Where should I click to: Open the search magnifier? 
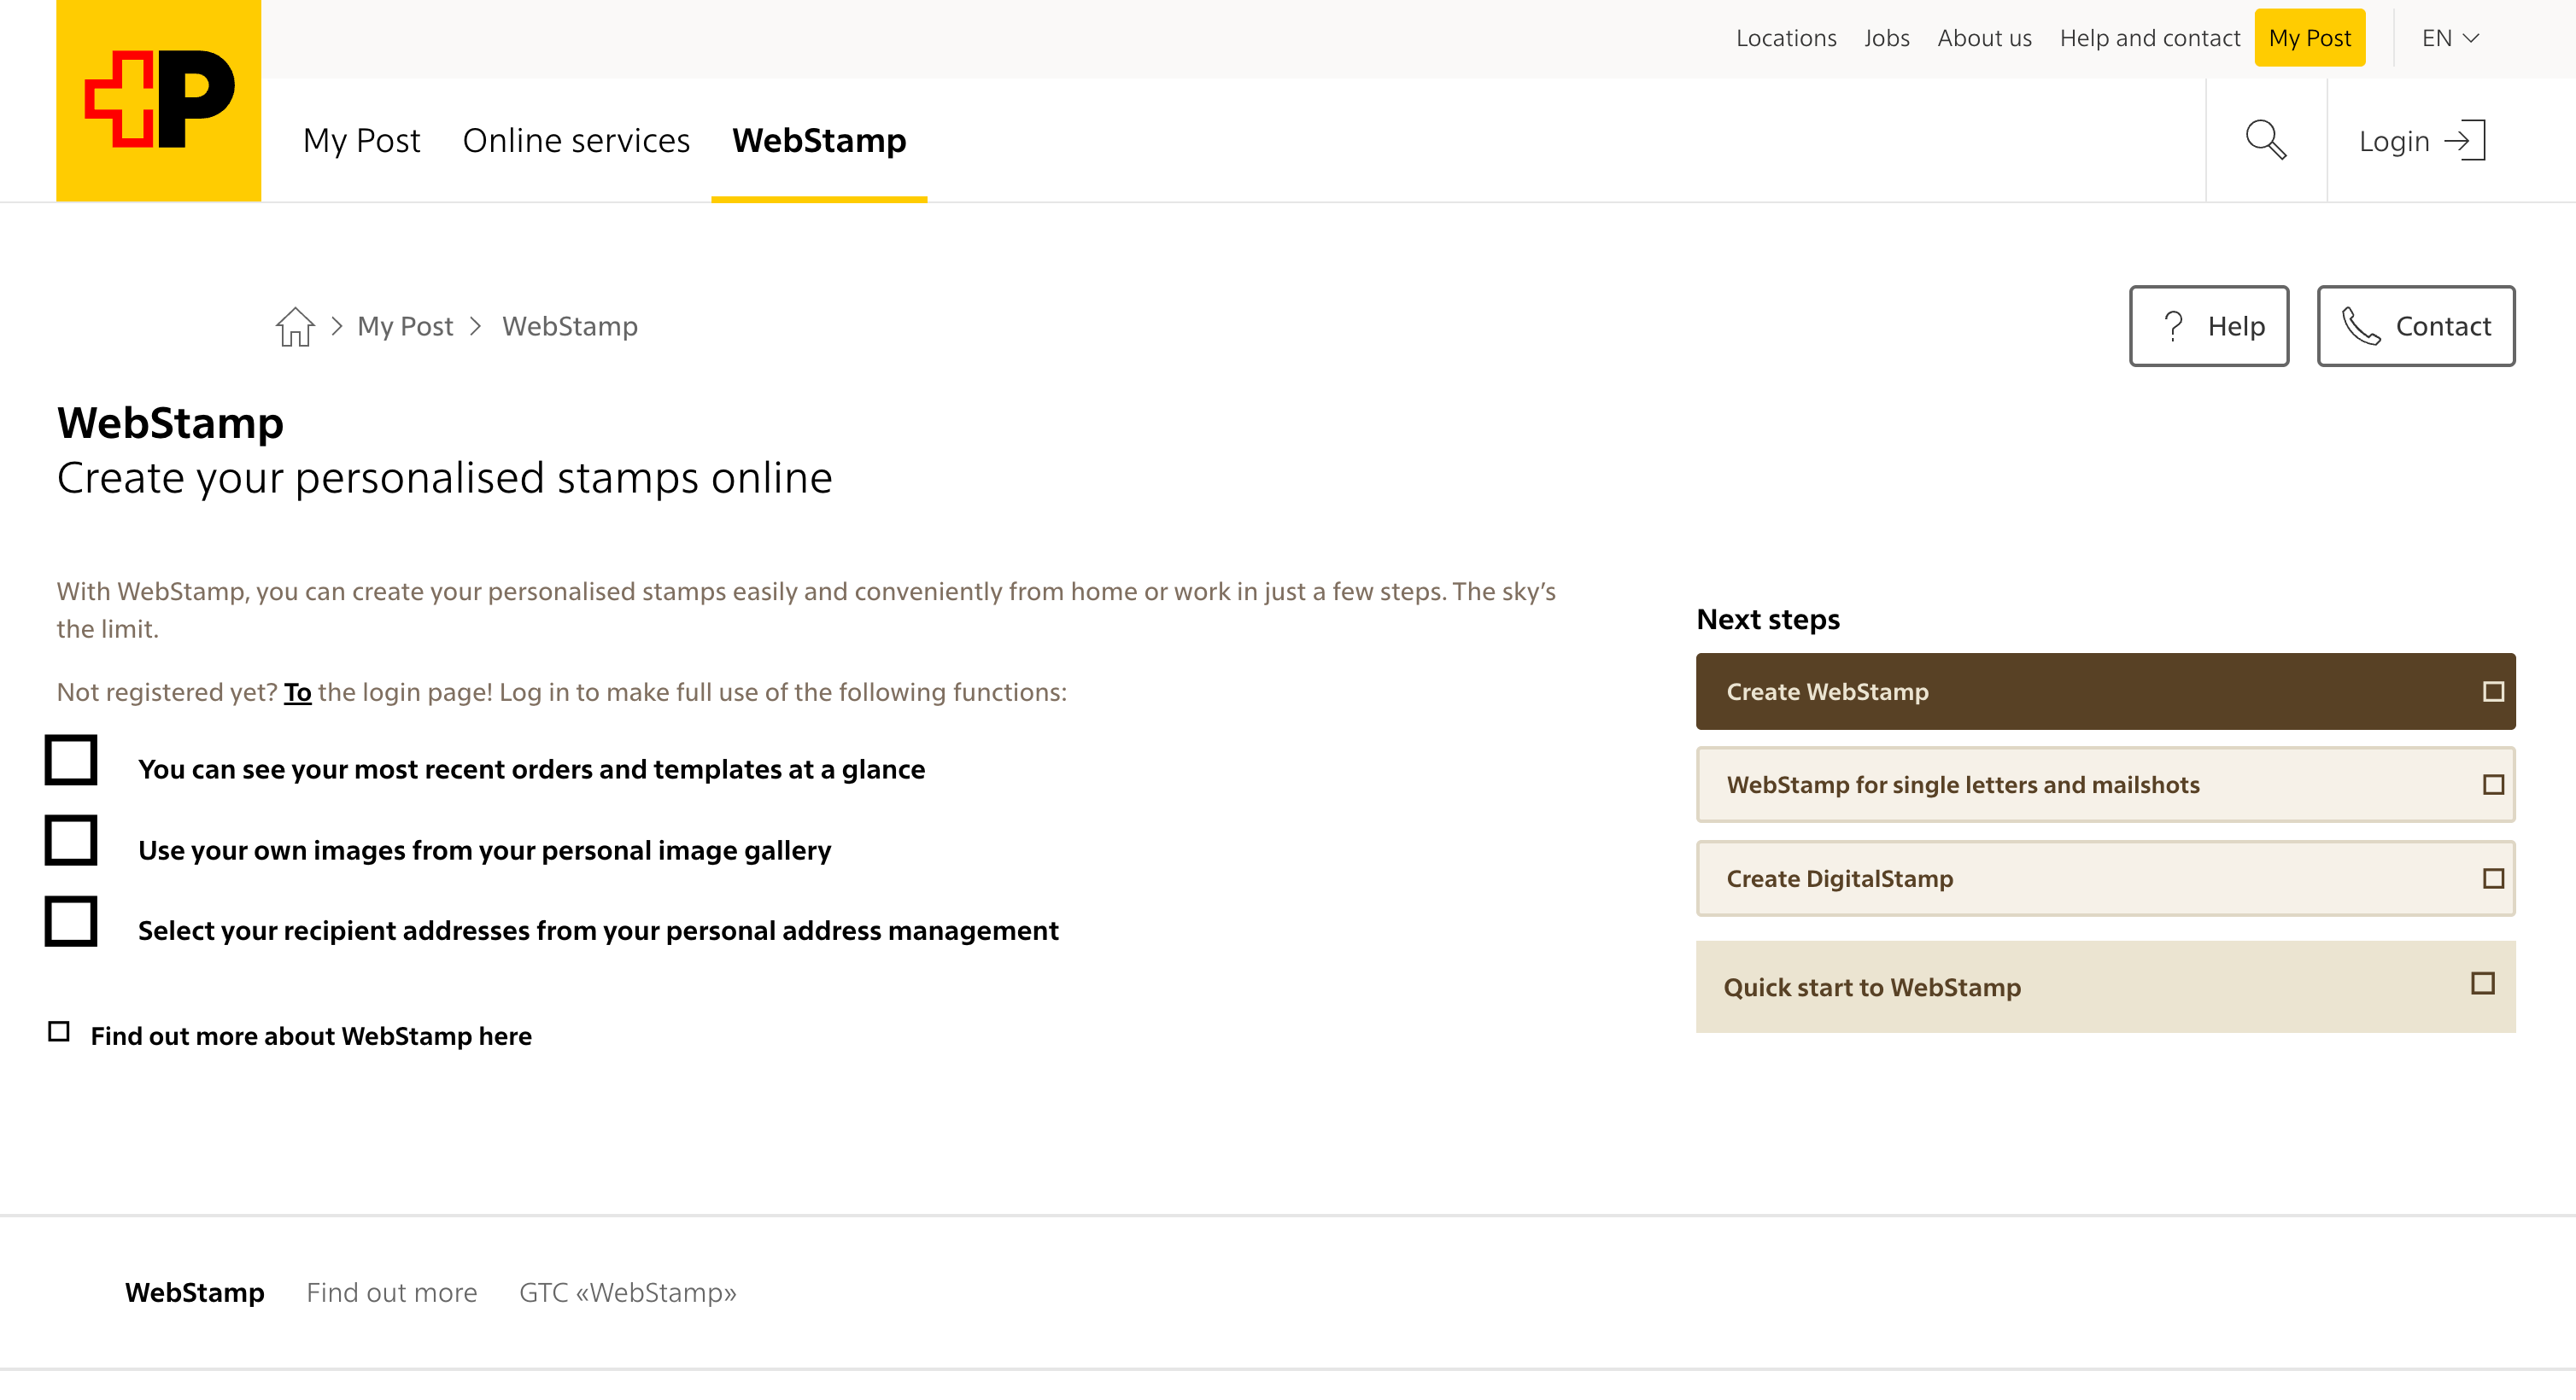pos(2266,140)
